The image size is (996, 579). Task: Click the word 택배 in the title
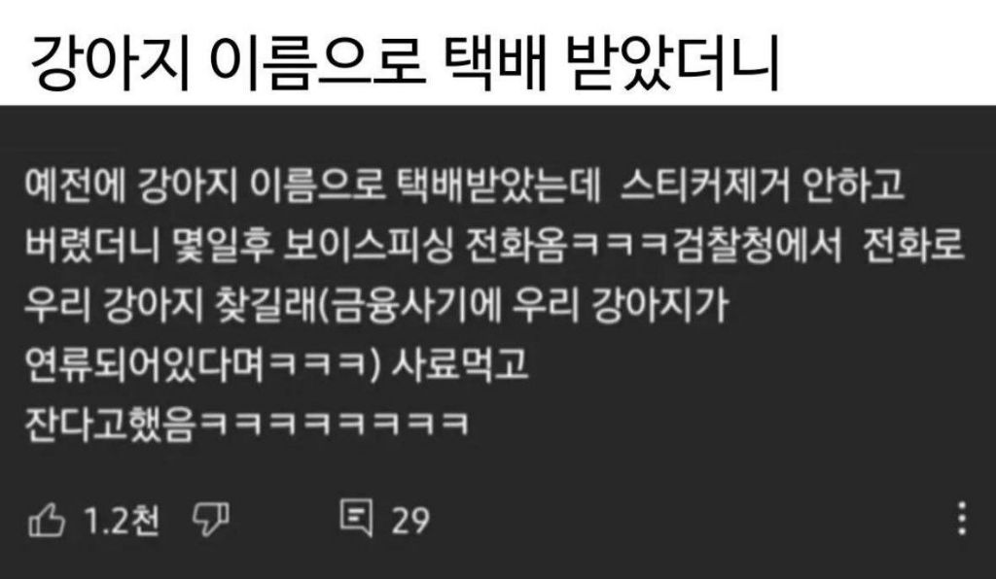(x=493, y=62)
